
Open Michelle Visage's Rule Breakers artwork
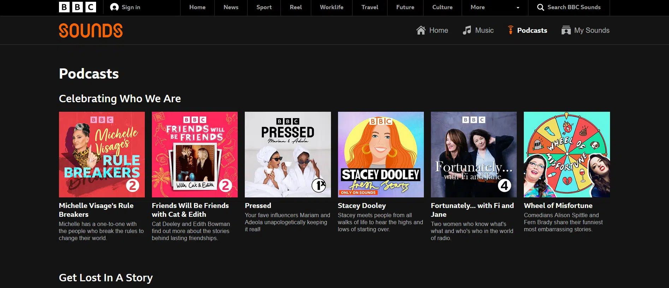[x=102, y=154]
